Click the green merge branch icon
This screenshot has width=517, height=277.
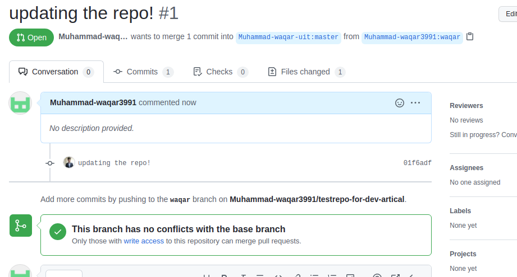(x=21, y=226)
